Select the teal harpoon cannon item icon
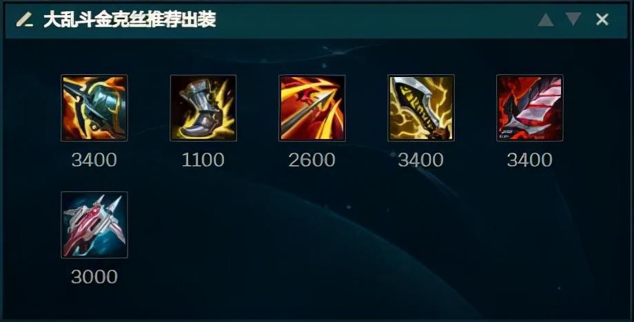634x322 pixels. [94, 108]
